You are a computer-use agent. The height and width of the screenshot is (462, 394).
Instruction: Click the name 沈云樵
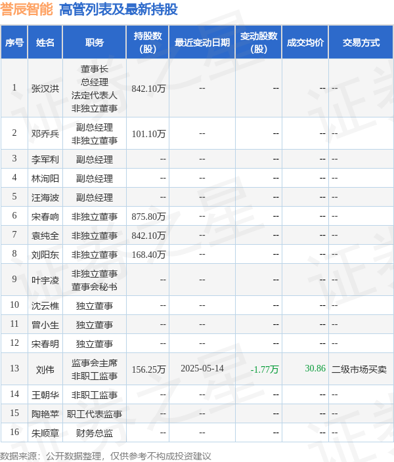tap(45, 306)
